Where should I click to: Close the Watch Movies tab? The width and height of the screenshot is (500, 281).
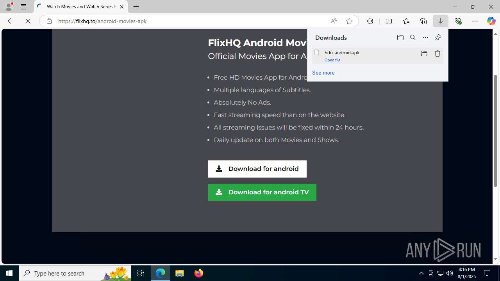pos(121,7)
